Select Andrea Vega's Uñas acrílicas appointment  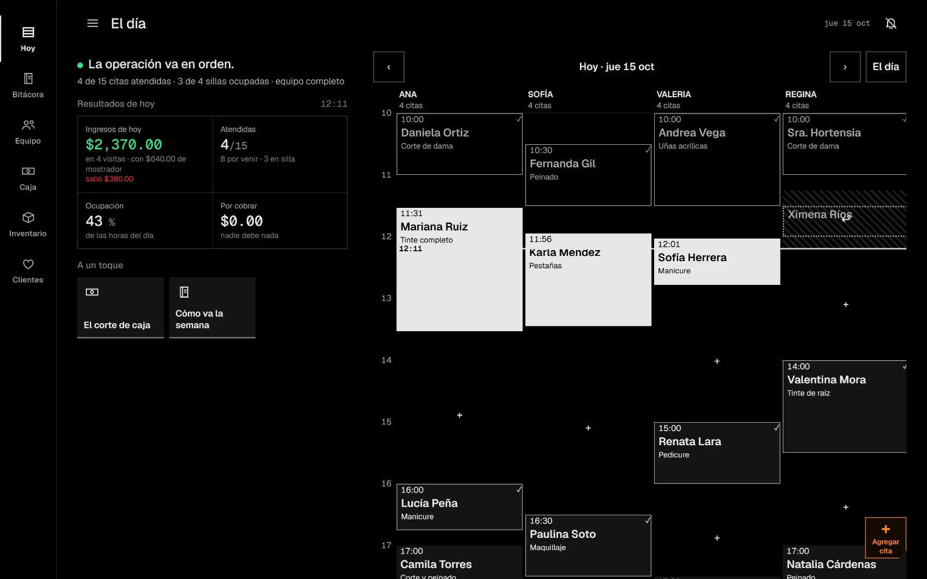(x=717, y=159)
